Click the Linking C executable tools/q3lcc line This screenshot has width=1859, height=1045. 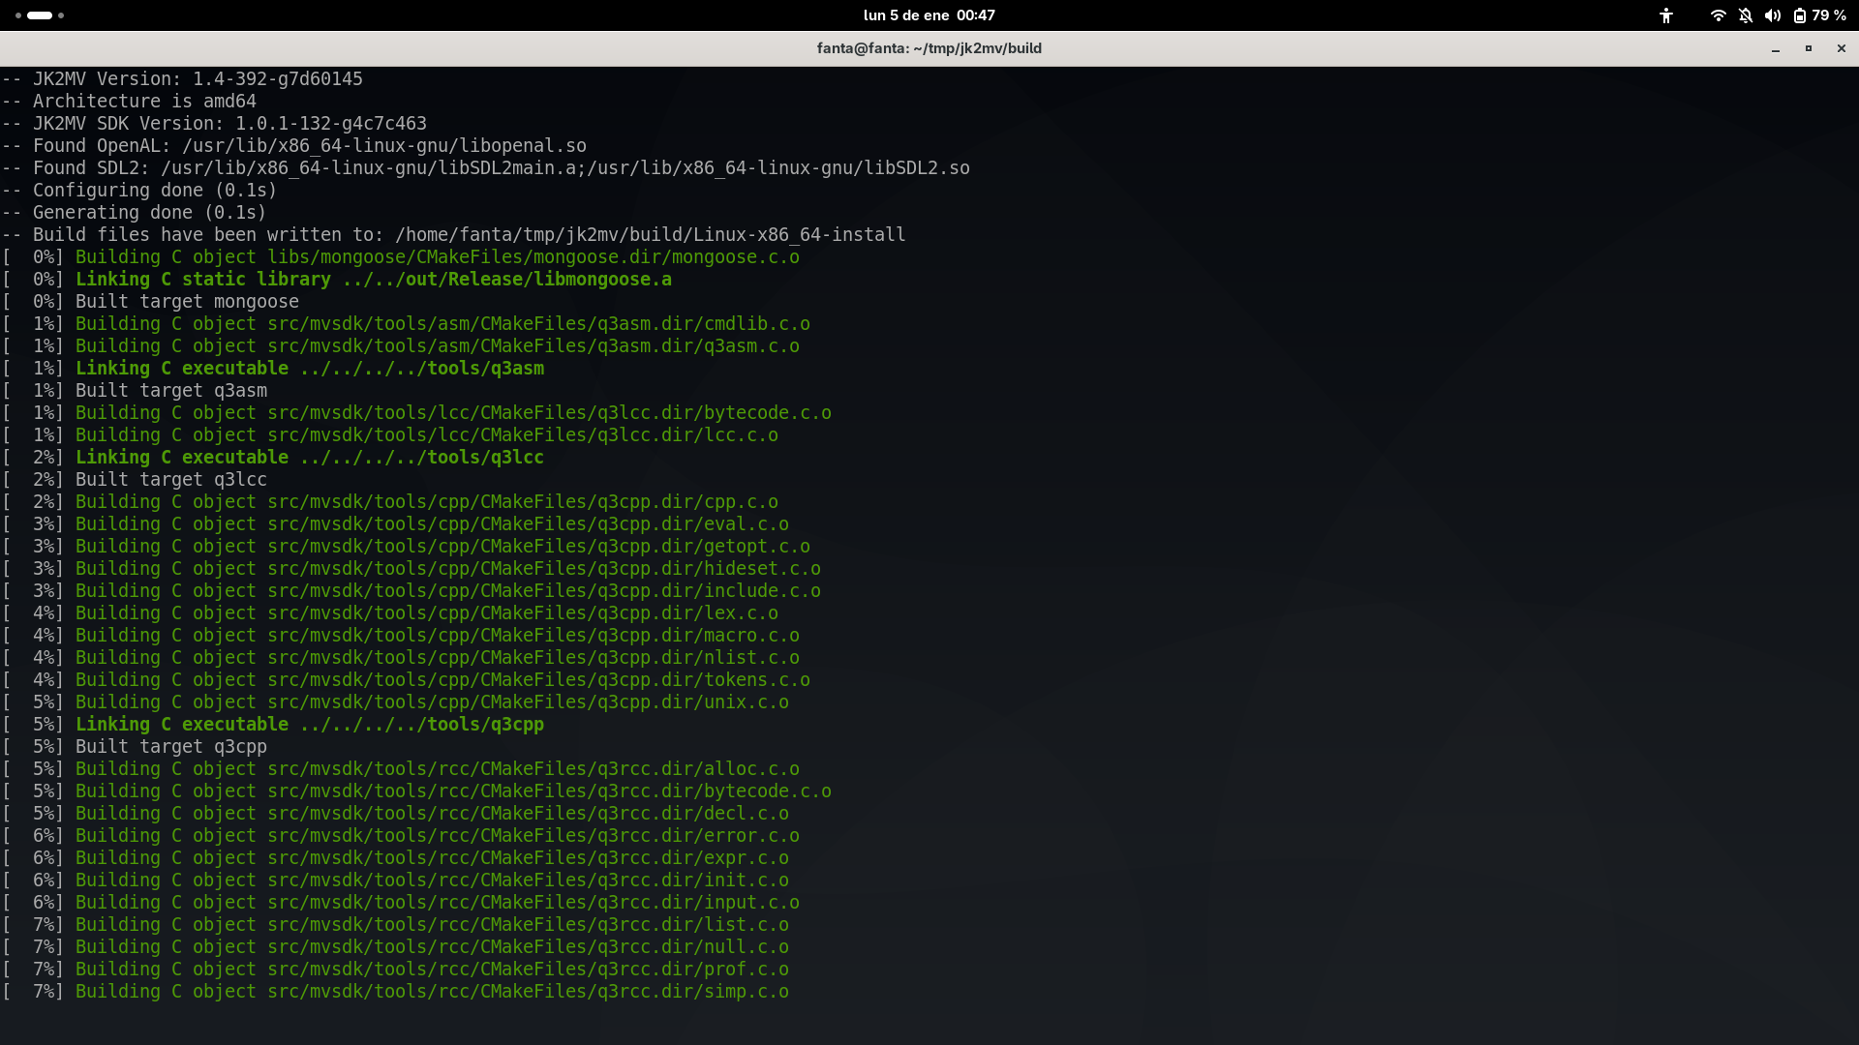coord(310,458)
